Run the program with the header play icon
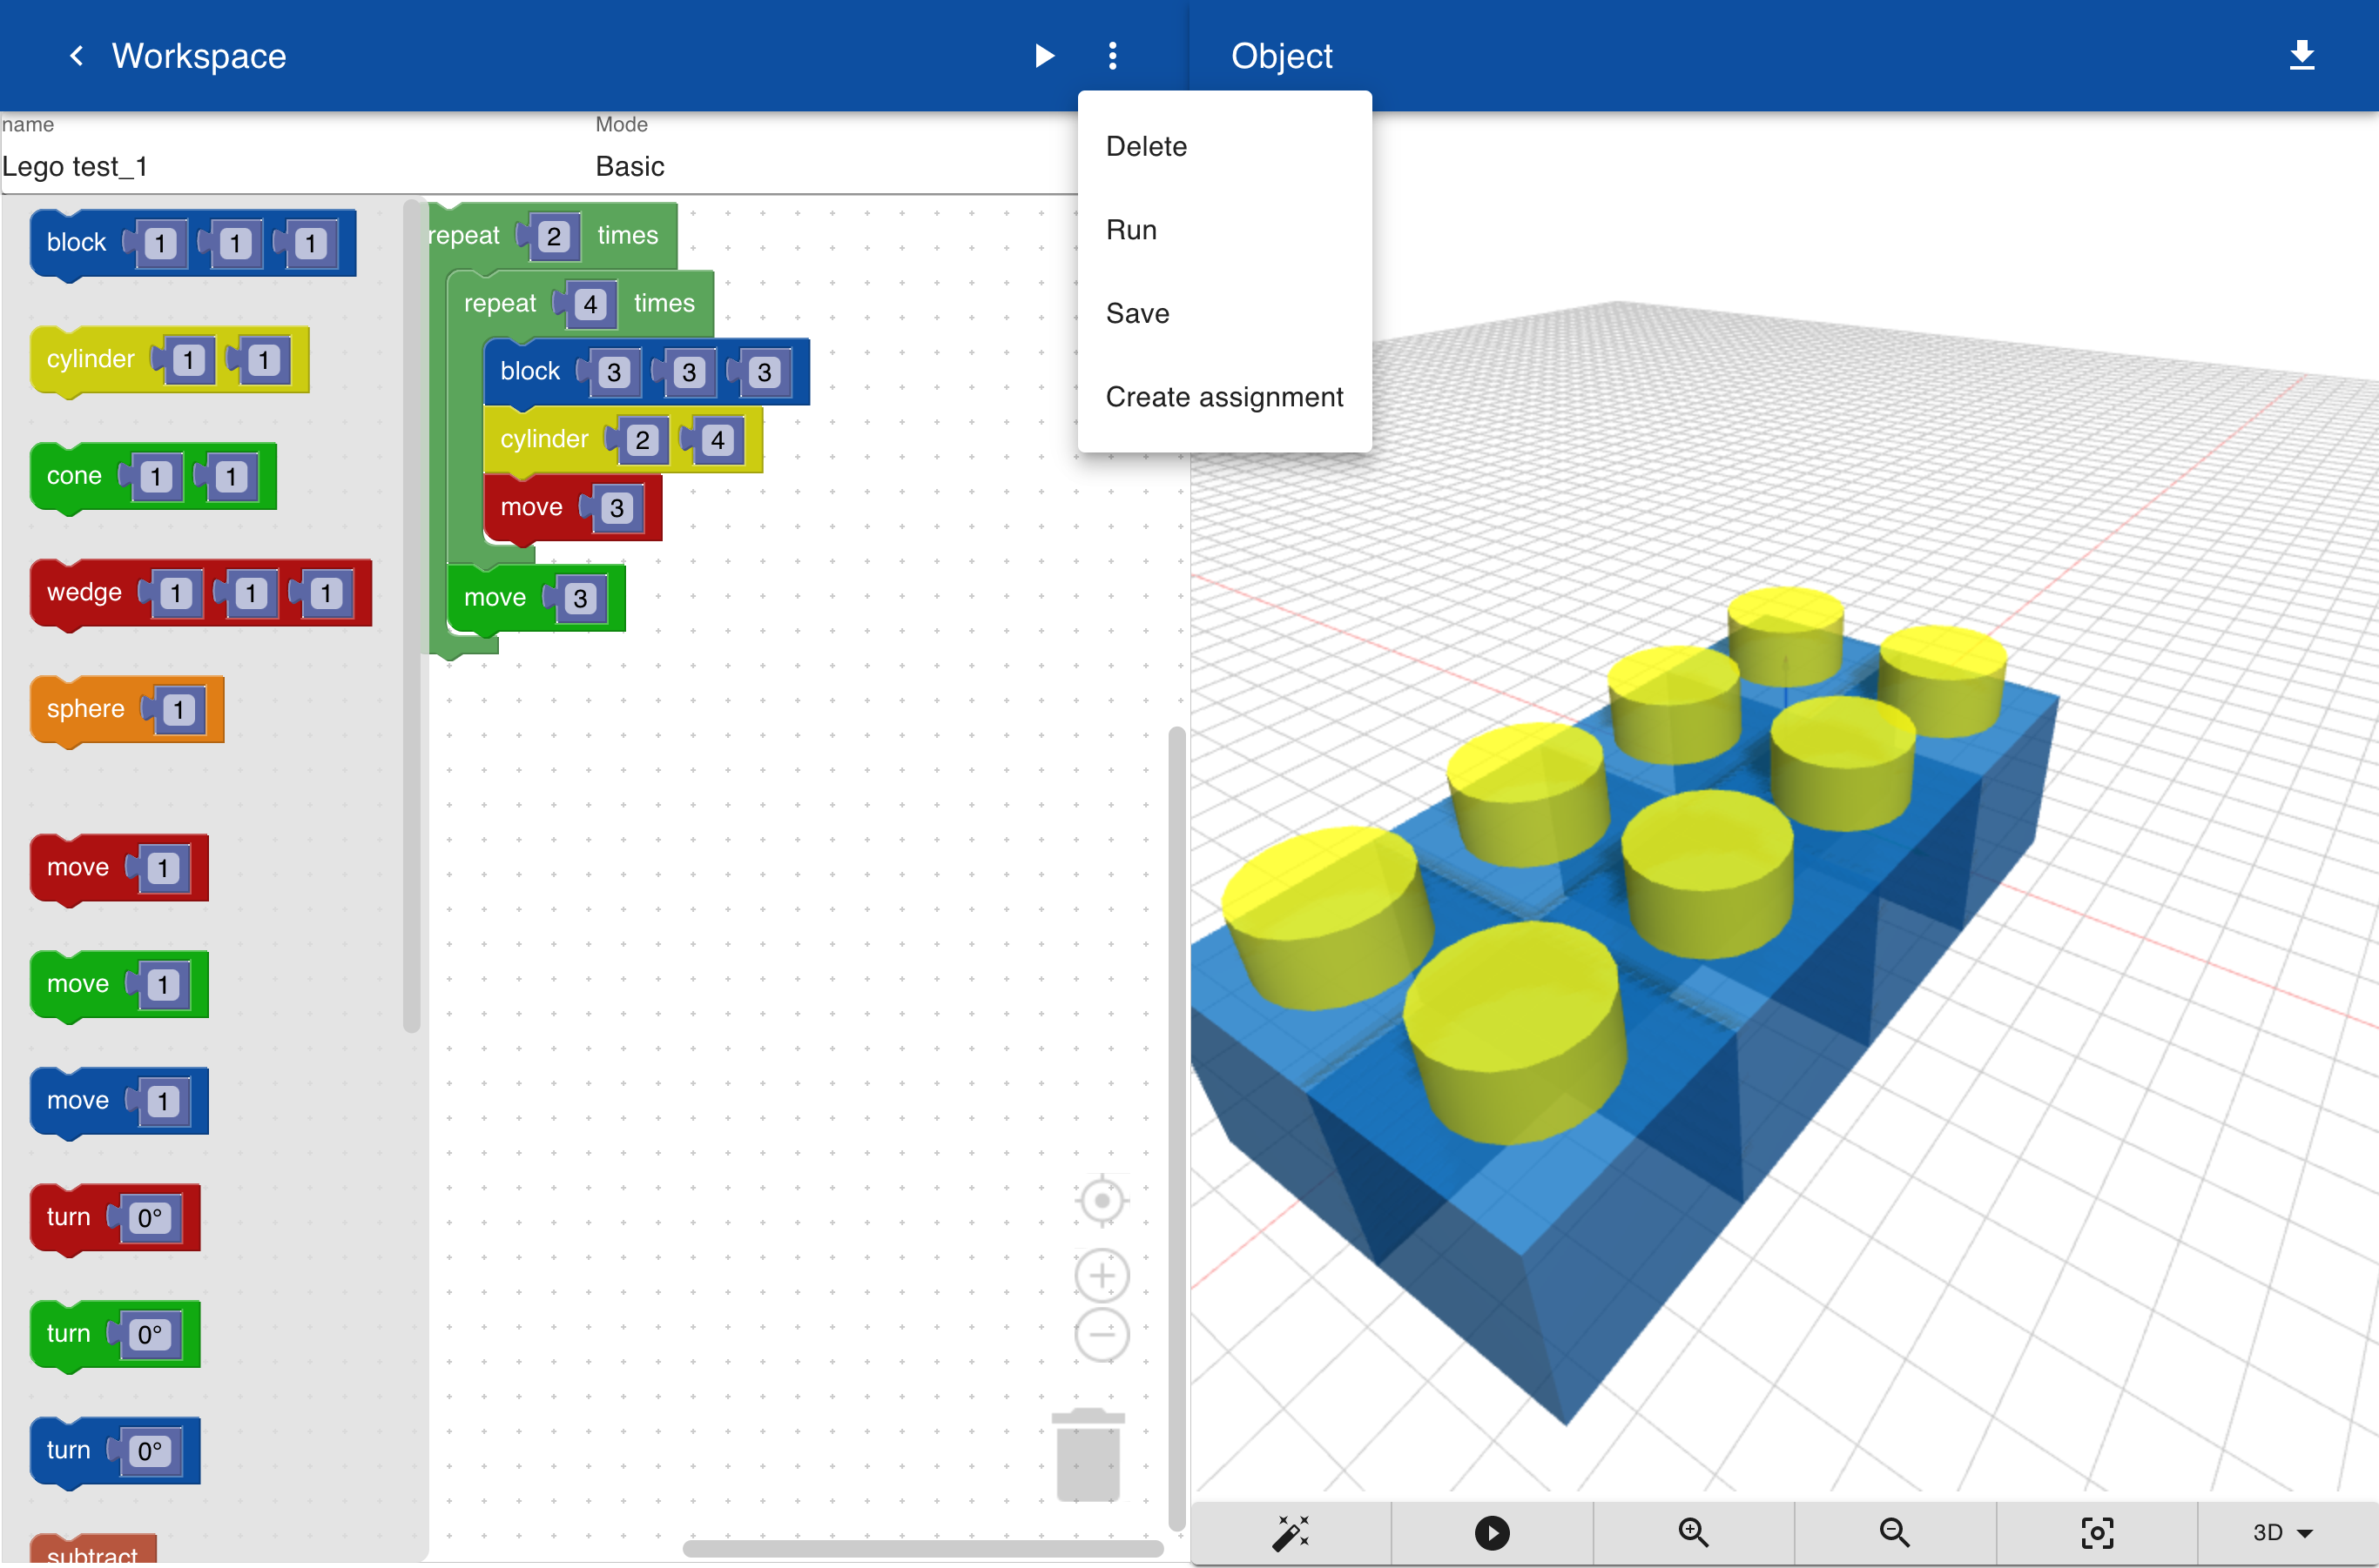Screen dimensions: 2379x1568 click(x=1044, y=56)
